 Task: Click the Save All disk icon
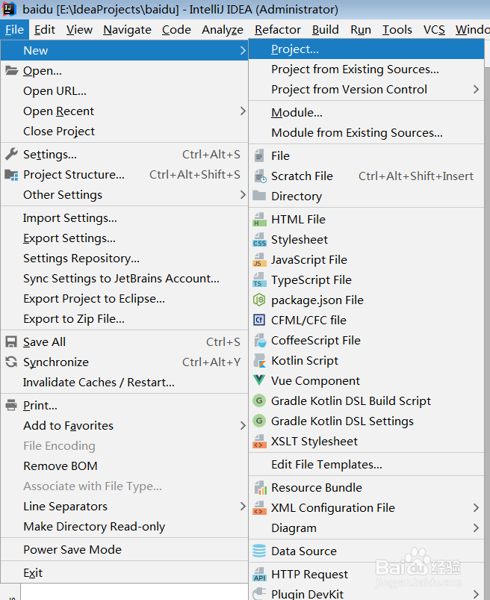[x=11, y=341]
